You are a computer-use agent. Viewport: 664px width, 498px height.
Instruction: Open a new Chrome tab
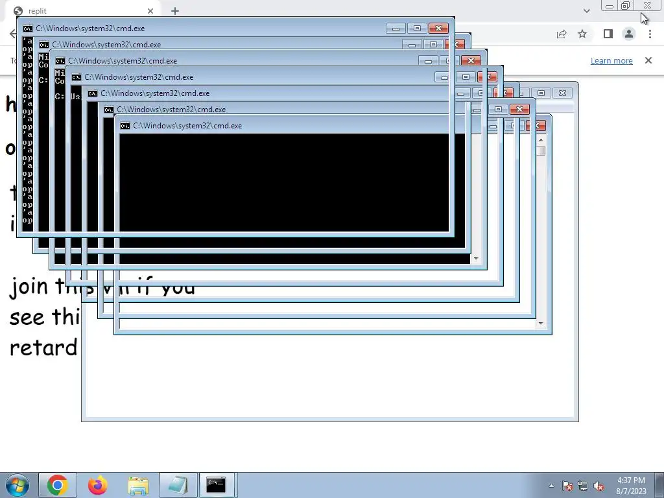click(175, 11)
